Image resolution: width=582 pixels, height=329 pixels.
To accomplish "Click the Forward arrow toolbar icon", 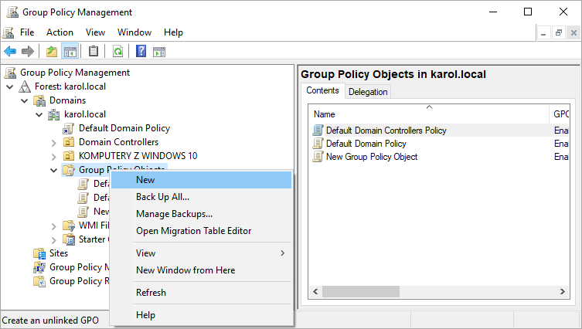I will 28,52.
